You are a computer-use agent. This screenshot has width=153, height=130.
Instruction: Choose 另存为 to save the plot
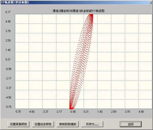pos(92,124)
